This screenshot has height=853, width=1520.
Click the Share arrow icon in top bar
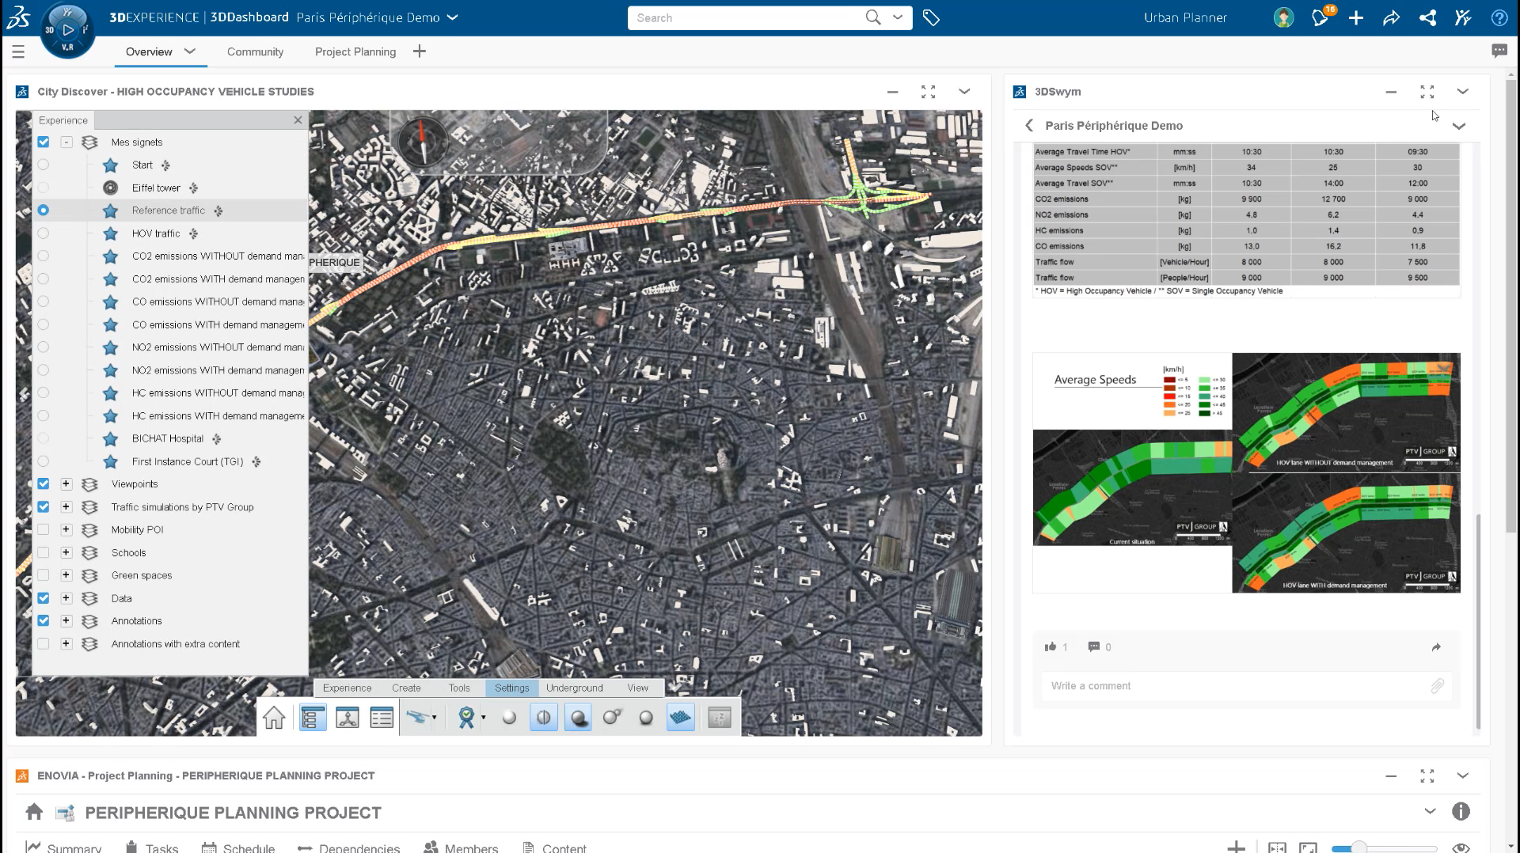1391,17
